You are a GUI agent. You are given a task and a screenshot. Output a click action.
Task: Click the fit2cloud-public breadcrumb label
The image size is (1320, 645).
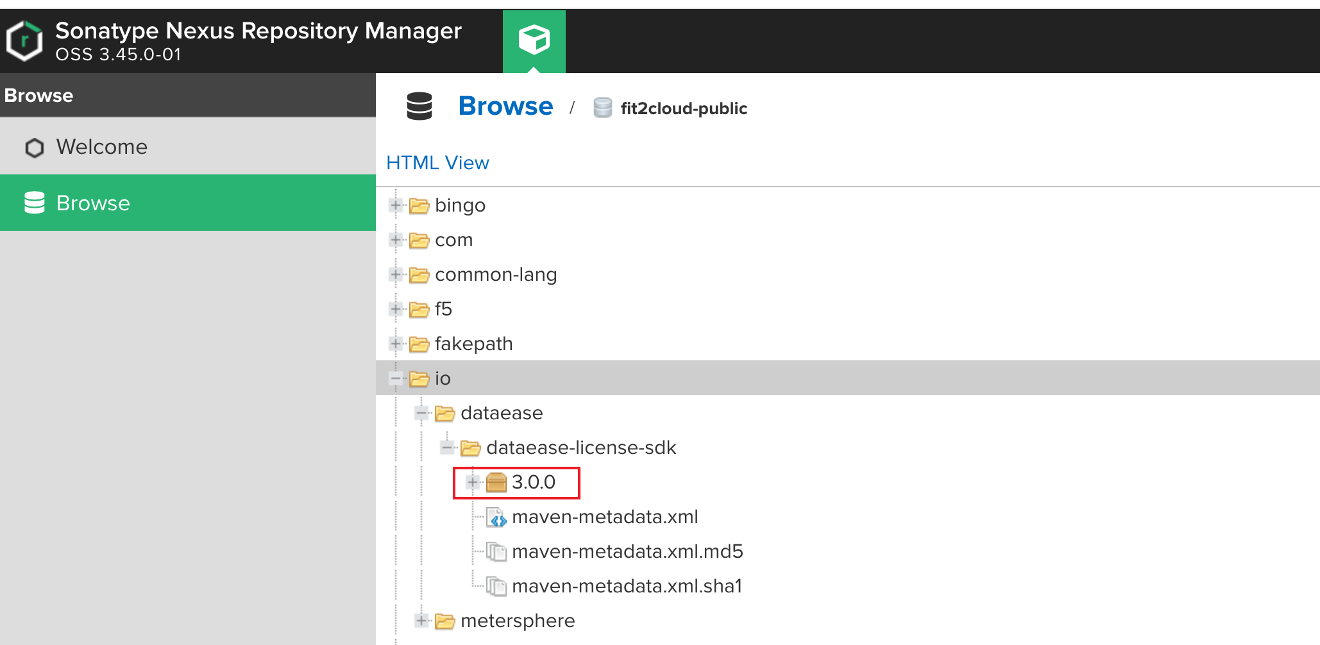tap(684, 108)
